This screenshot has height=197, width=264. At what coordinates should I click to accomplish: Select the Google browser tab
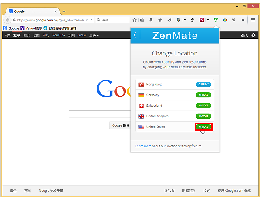click(33, 11)
